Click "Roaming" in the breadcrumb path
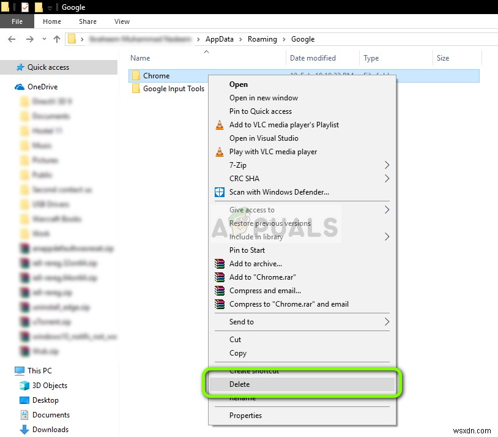 pos(262,39)
